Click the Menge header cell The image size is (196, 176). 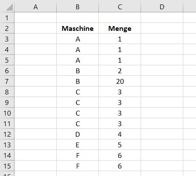pos(120,28)
